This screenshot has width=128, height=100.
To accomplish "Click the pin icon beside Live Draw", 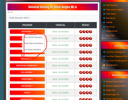I will (x=112, y=46).
